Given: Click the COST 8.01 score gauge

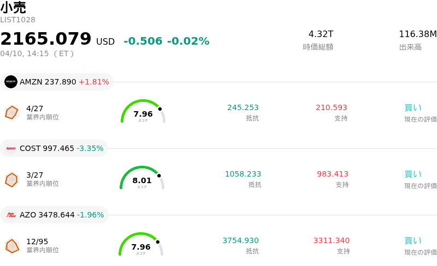Looking at the screenshot, I should 142,179.
